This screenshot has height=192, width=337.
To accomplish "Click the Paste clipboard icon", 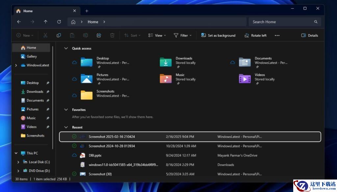I will pyautogui.click(x=72, y=35).
